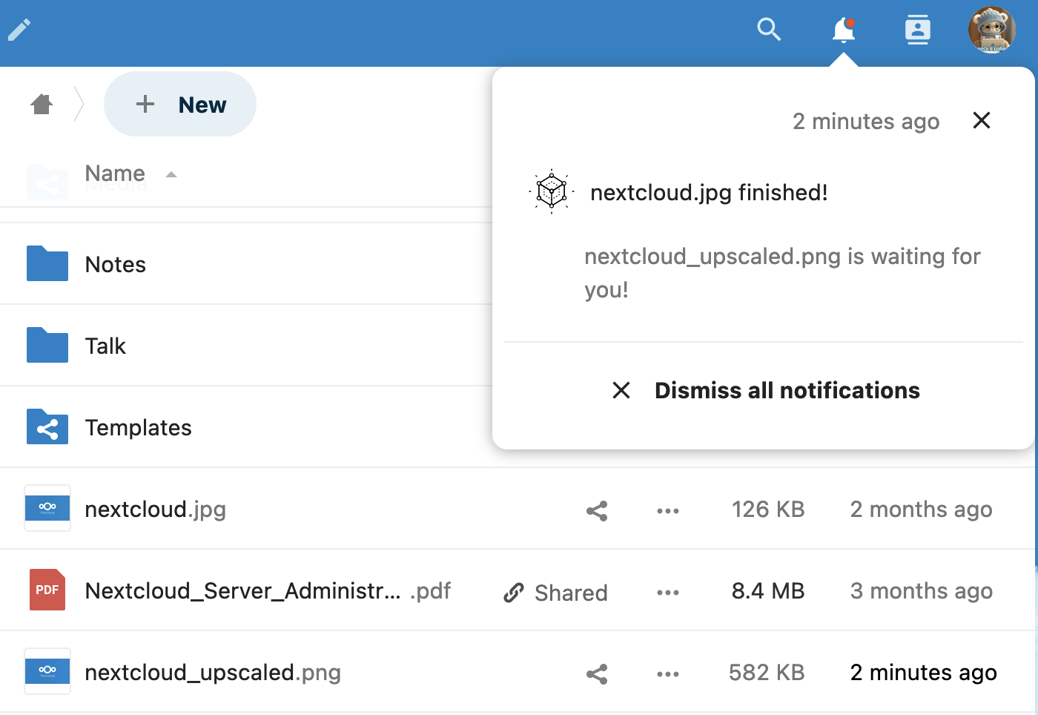The image size is (1038, 715).
Task: Open the user avatar menu
Action: pos(991,30)
